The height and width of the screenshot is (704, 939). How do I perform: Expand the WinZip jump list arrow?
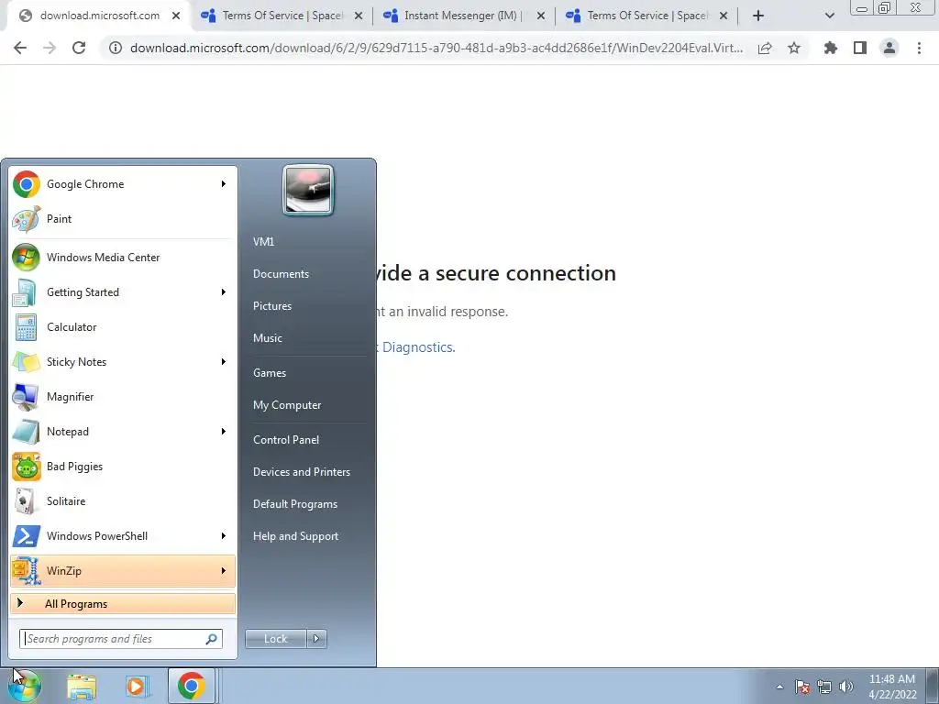click(x=224, y=570)
